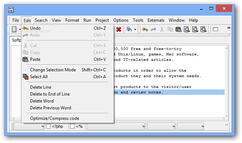Click the toolbar Cut scissors icon
Image resolution: width=242 pixels, height=143 pixels.
(162, 29)
